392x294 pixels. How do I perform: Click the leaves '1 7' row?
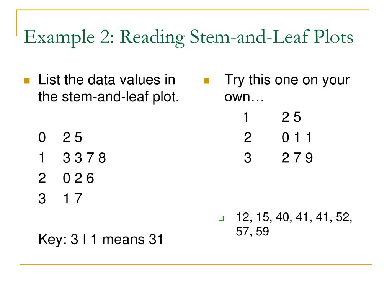point(73,199)
